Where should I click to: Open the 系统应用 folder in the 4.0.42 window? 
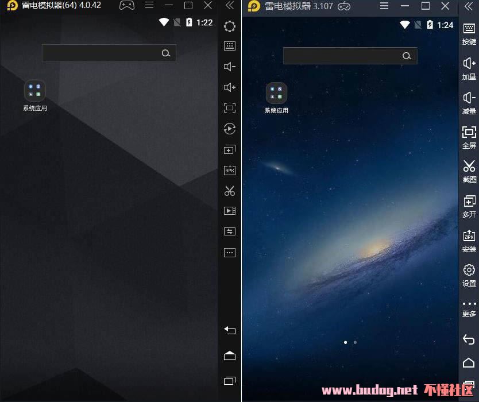pos(35,95)
